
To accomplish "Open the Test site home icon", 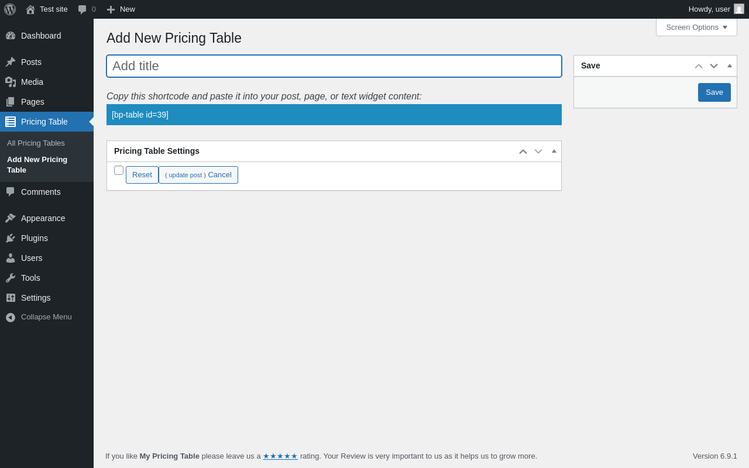I will click(x=30, y=9).
